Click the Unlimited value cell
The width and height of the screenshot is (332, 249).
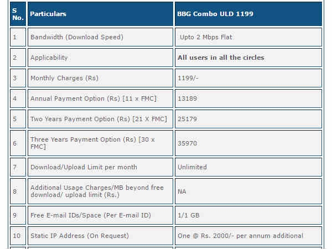pyautogui.click(x=248, y=167)
